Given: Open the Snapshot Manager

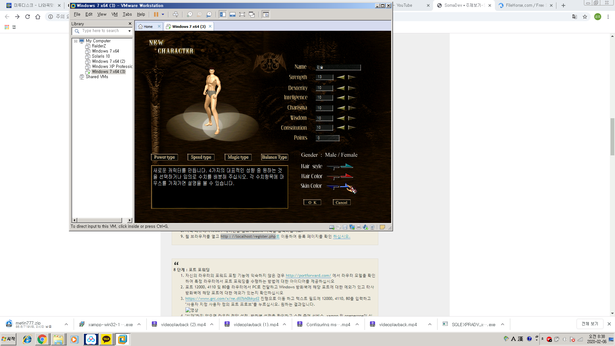Looking at the screenshot, I should (209, 14).
